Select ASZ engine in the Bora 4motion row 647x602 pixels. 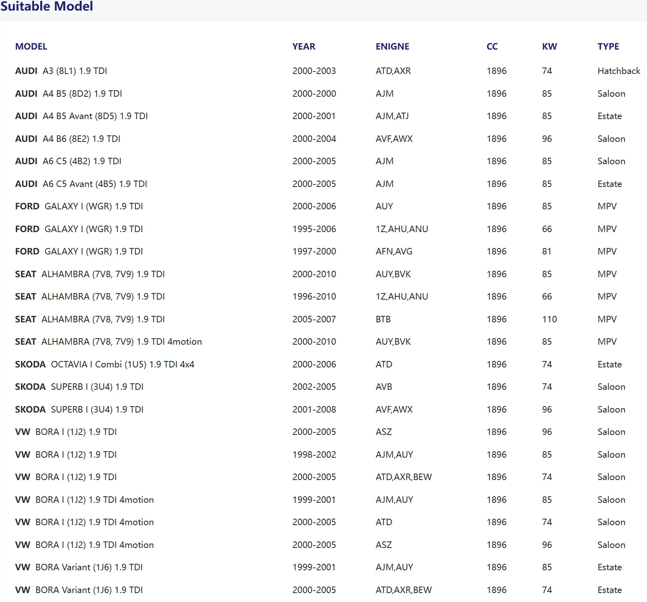click(384, 545)
